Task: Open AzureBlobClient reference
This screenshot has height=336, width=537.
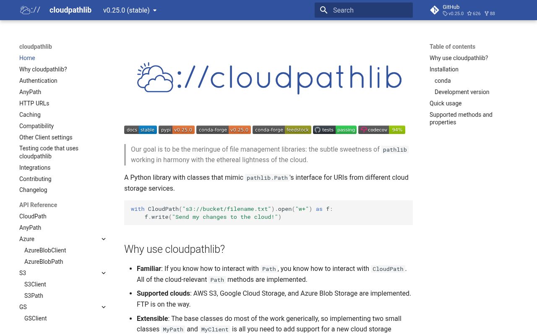Action: [x=45, y=250]
